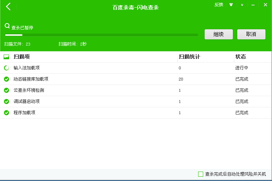
Task: Click the 进行中 status text
Action: (242, 68)
